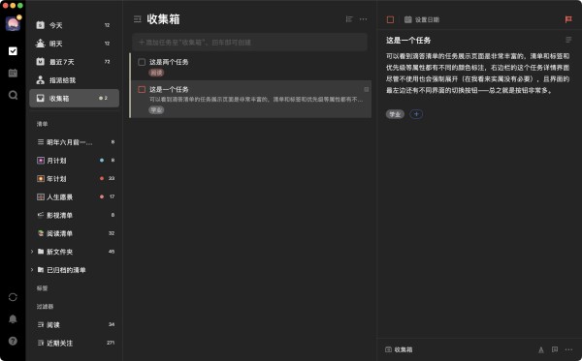The image size is (582, 361).
Task: Expand the 已归档的清单 folder
Action: [32, 270]
